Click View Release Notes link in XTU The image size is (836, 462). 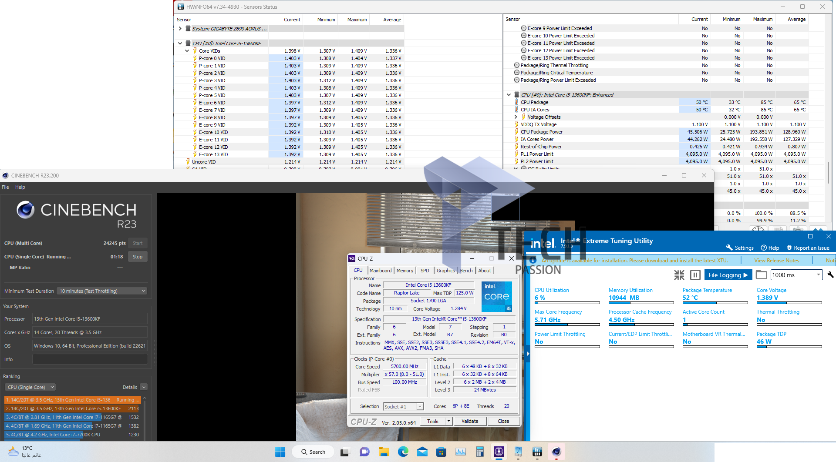[776, 261]
